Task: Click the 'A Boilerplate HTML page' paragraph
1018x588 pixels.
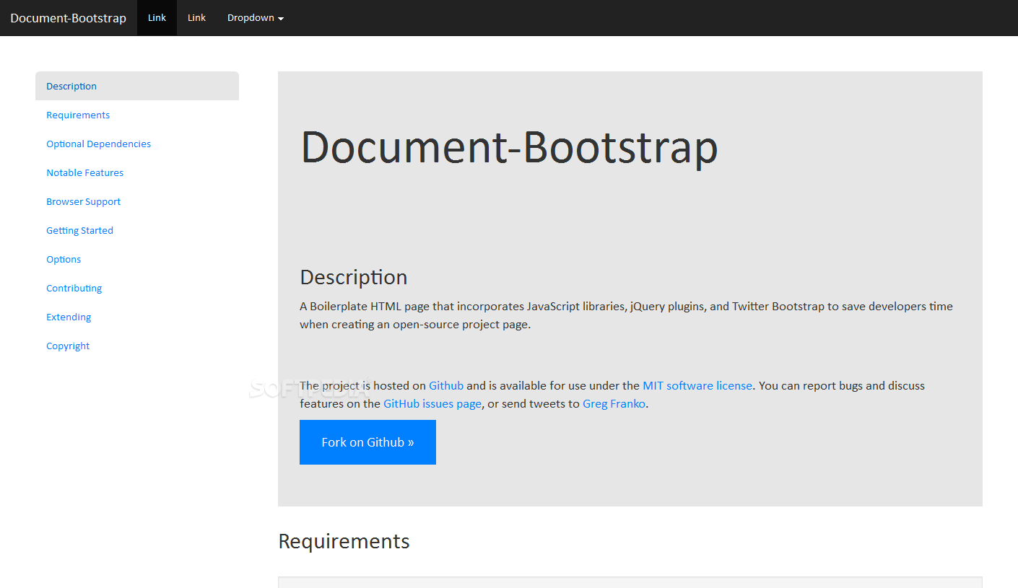Action: [x=626, y=315]
